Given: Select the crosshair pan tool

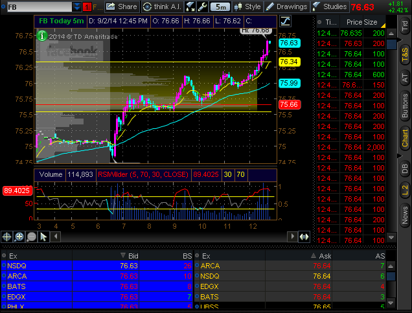Looking at the screenshot, I should 6,237.
